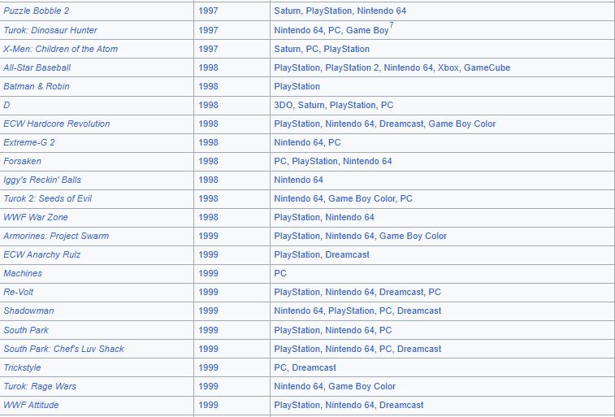The image size is (615, 417).
Task: Click the WWF Attitude link
Action: 31,406
